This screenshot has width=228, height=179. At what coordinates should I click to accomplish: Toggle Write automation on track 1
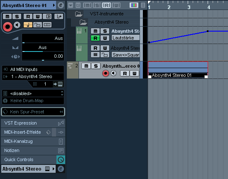pyautogui.click(x=105, y=38)
